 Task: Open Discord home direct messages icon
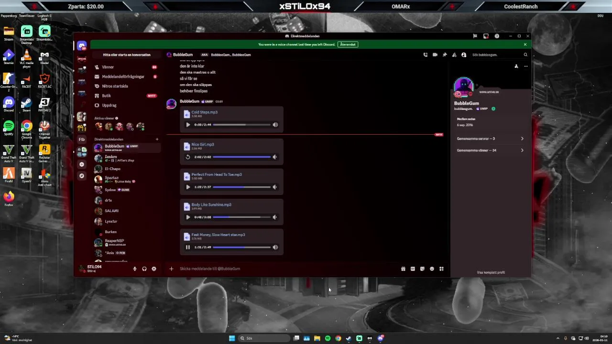[82, 45]
